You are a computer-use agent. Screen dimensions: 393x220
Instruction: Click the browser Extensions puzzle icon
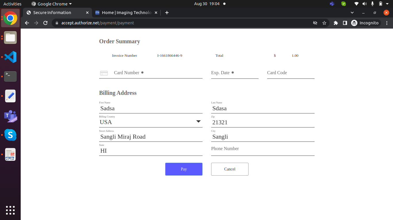coord(336,23)
